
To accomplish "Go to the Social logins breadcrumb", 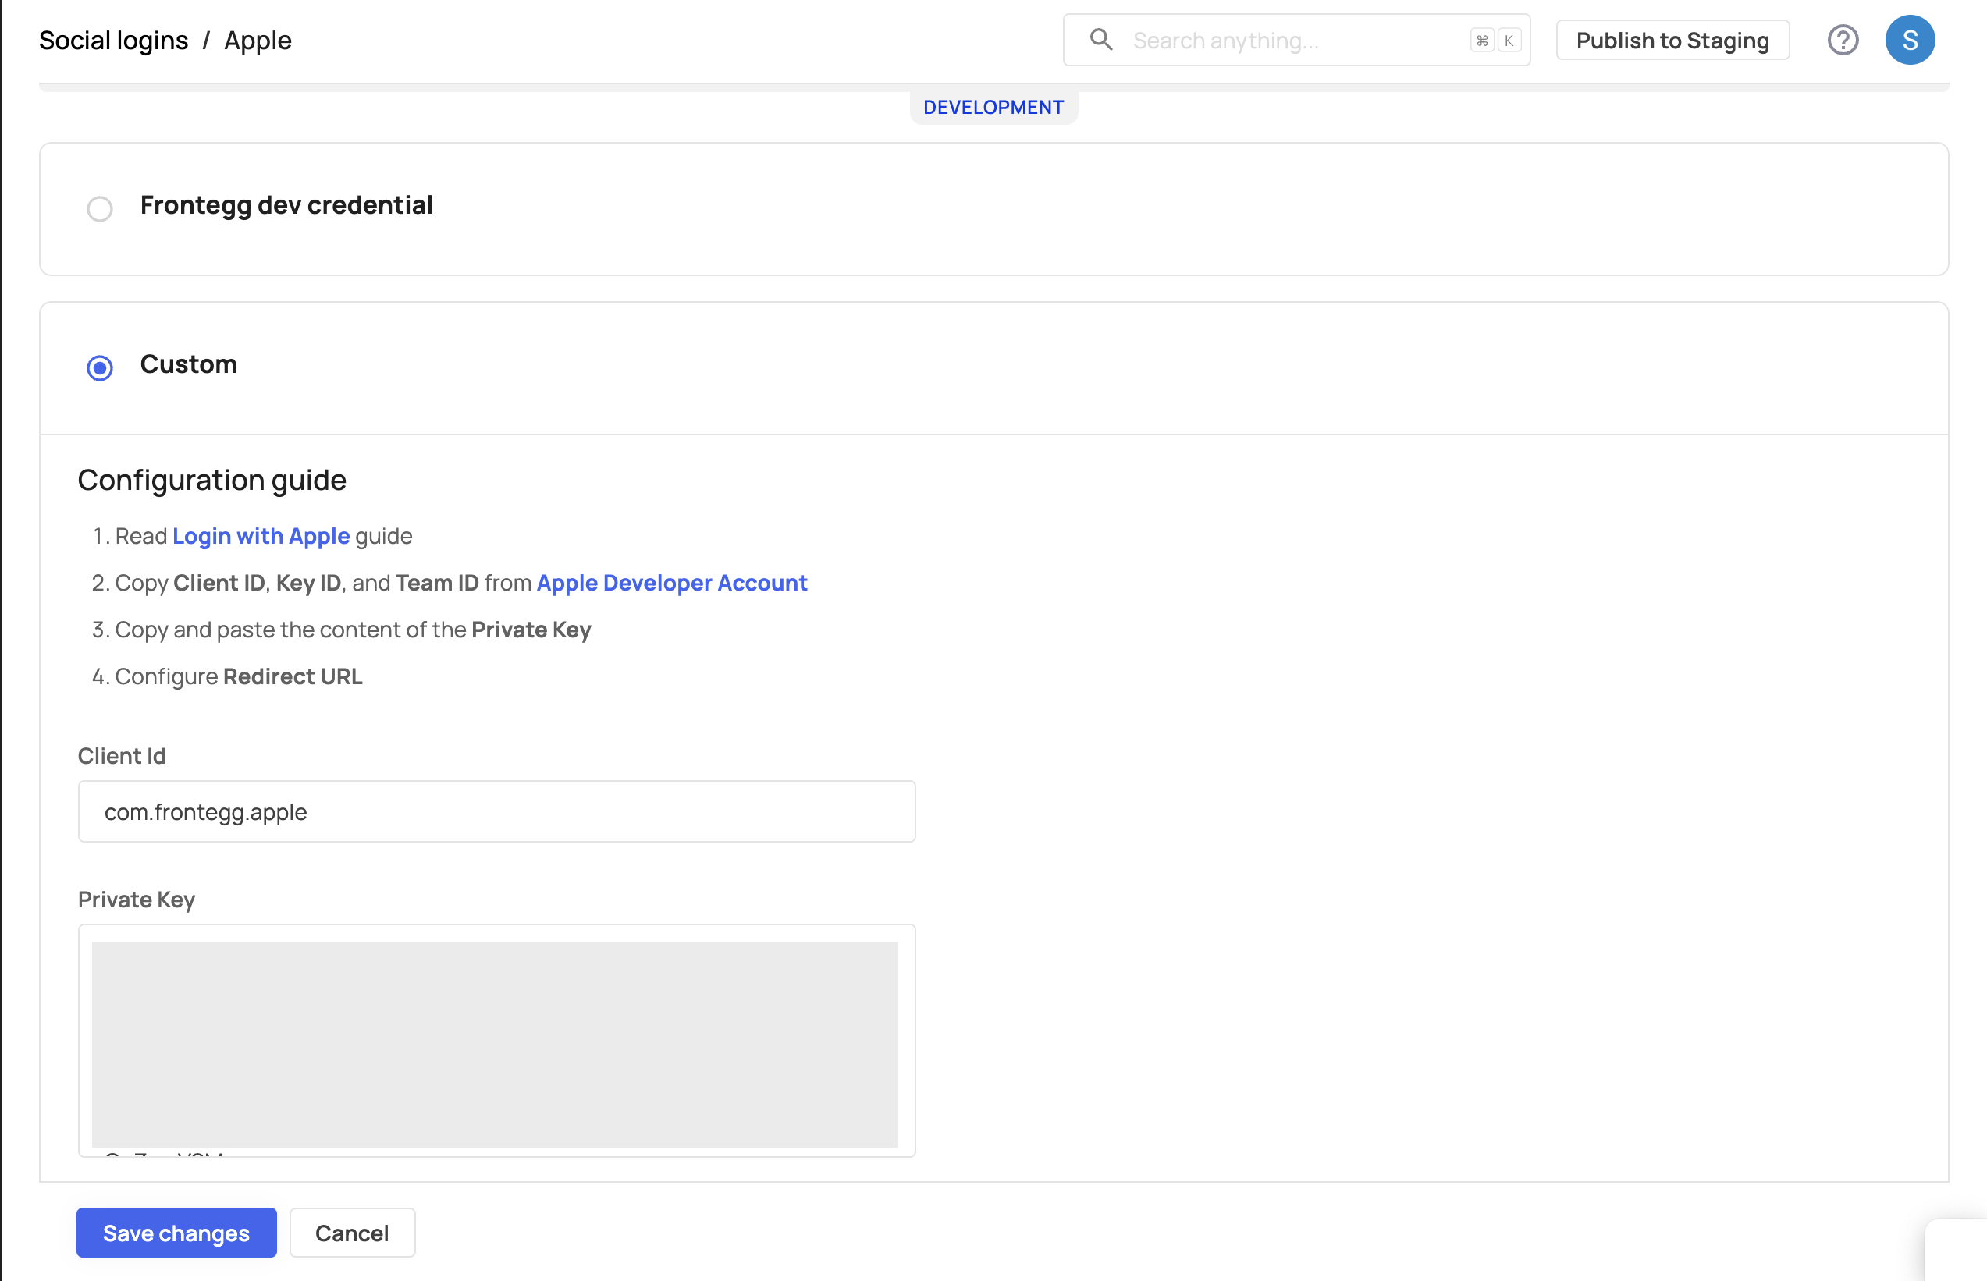I will (114, 40).
